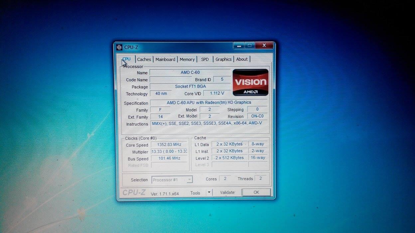415x233 pixels.
Task: Click Family value F
Action: [160, 110]
